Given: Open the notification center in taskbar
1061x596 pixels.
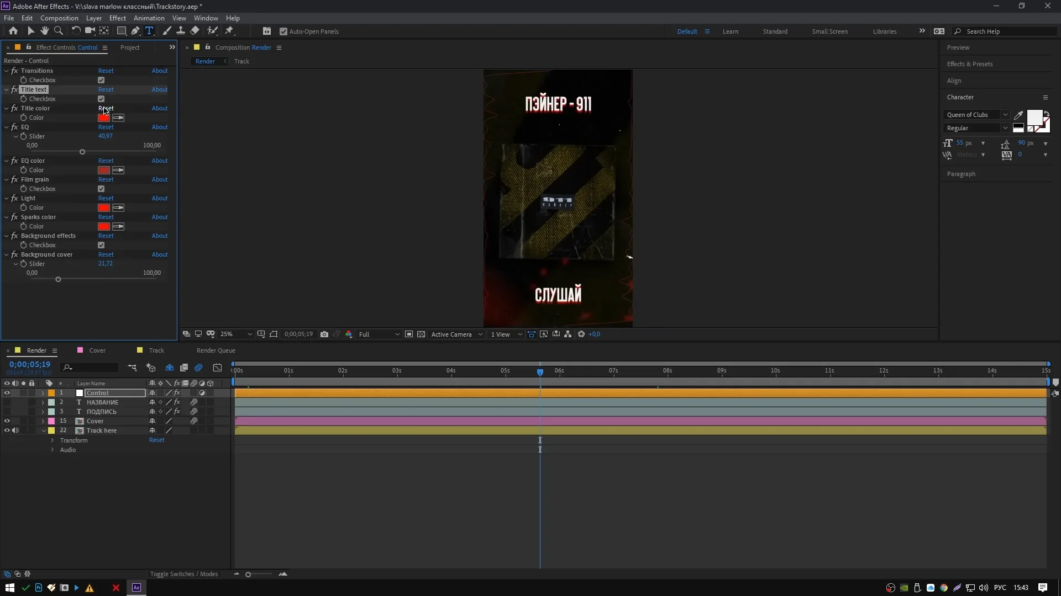Looking at the screenshot, I should (1043, 588).
